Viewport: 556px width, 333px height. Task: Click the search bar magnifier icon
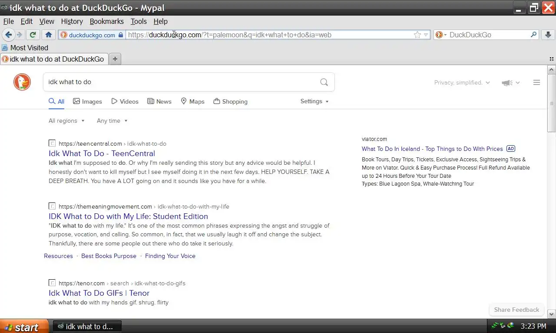point(534,35)
